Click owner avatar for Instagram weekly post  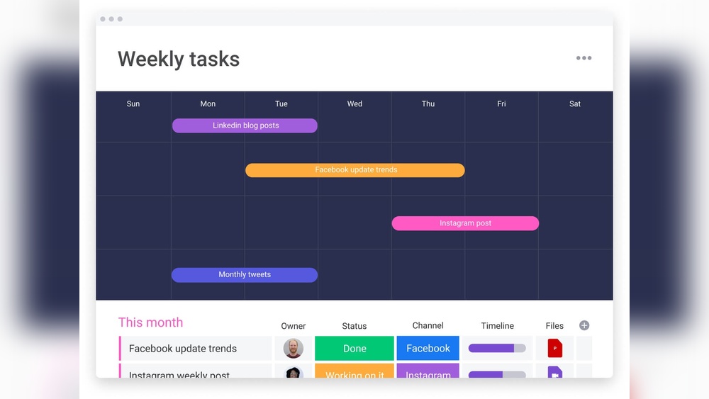(x=294, y=372)
